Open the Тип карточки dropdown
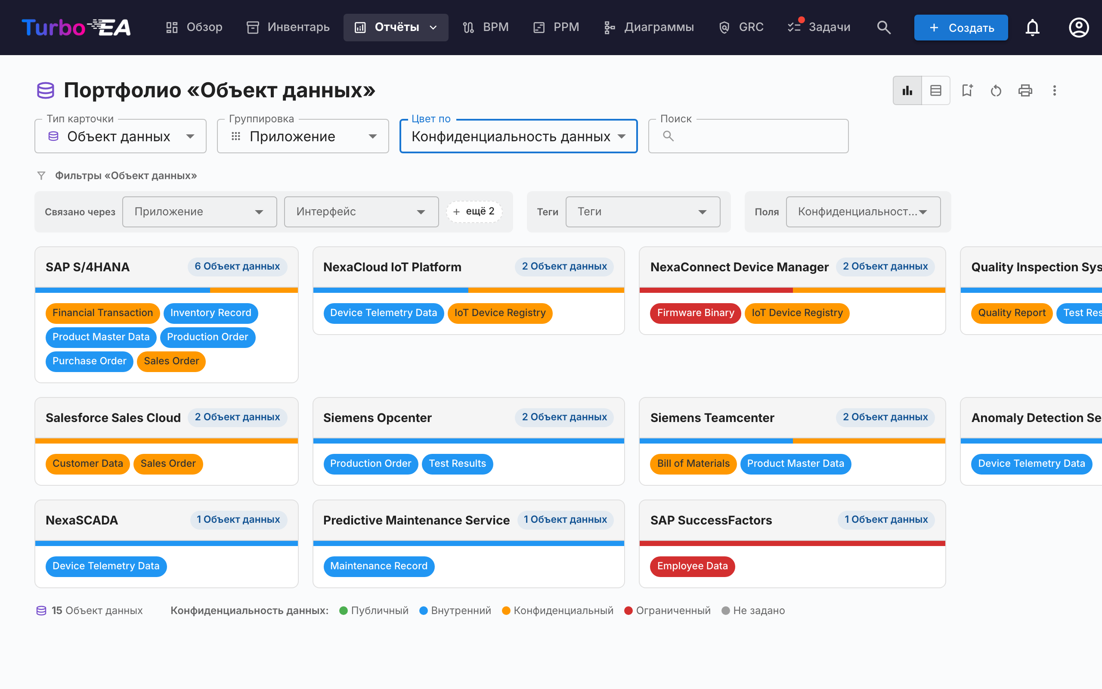This screenshot has width=1102, height=689. [121, 136]
